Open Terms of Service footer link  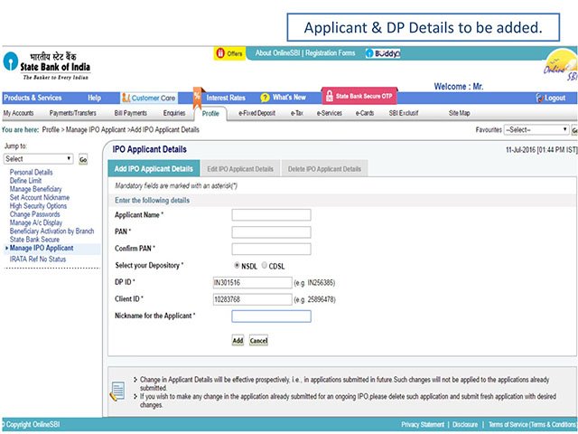pos(533,425)
